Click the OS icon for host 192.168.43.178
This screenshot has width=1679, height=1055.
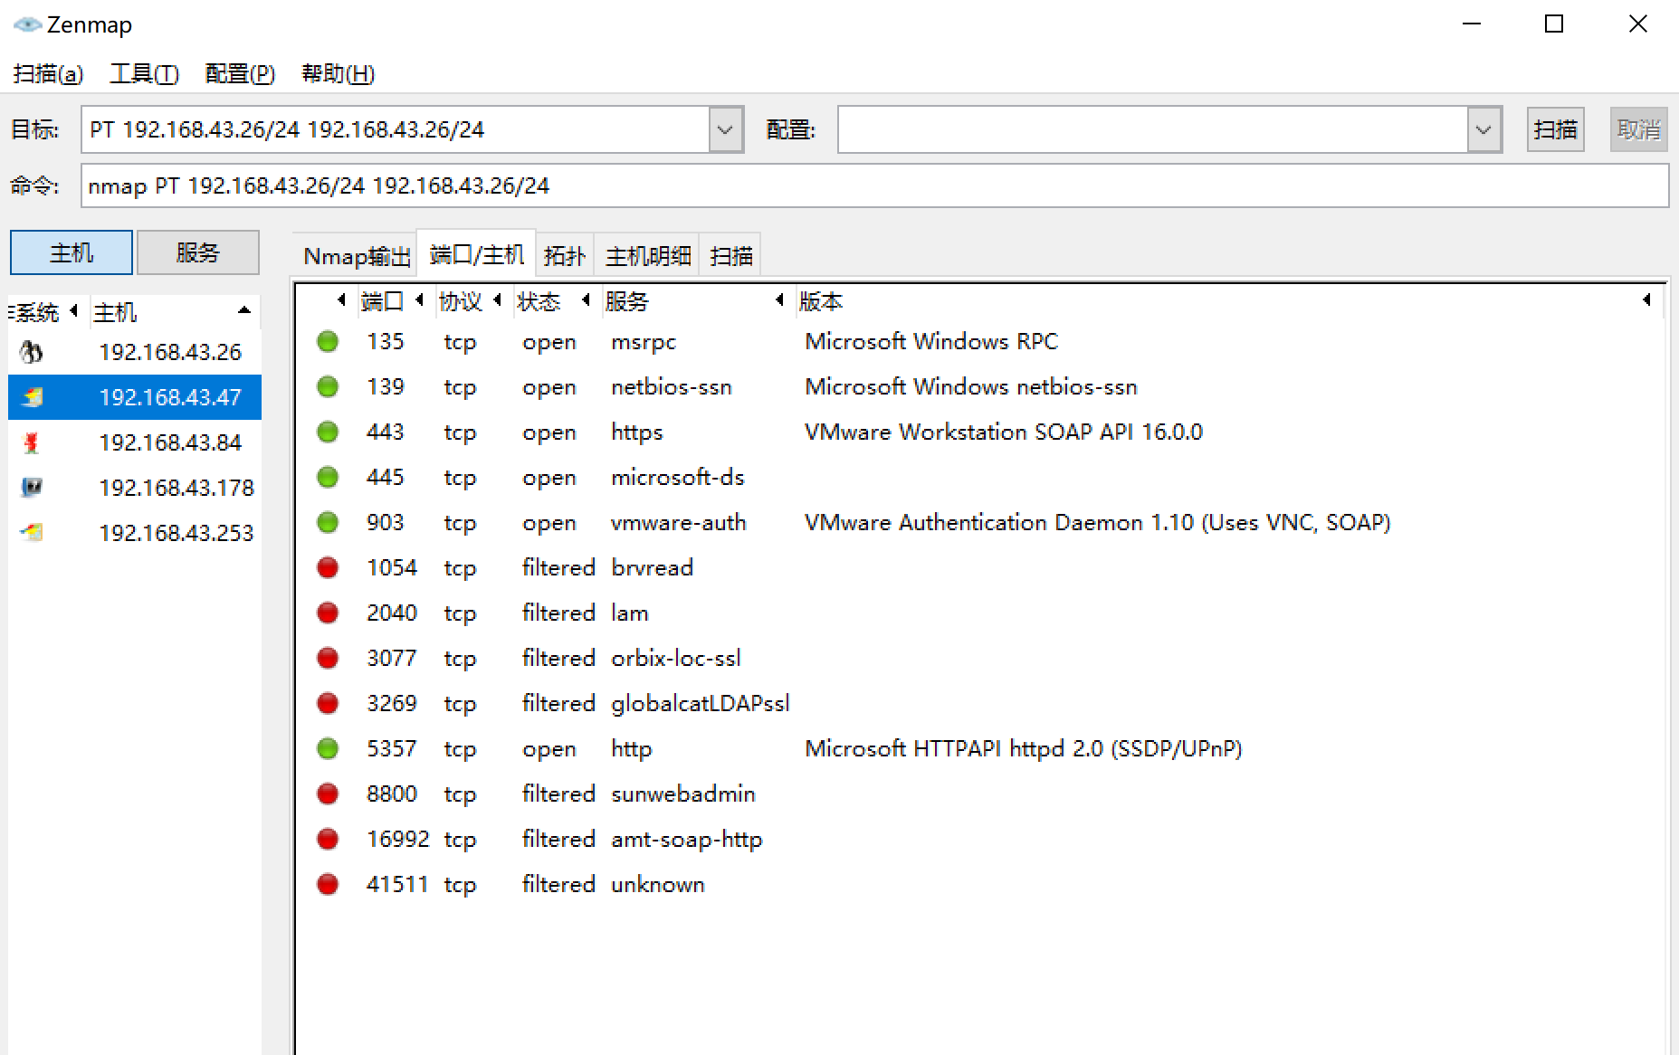coord(32,487)
